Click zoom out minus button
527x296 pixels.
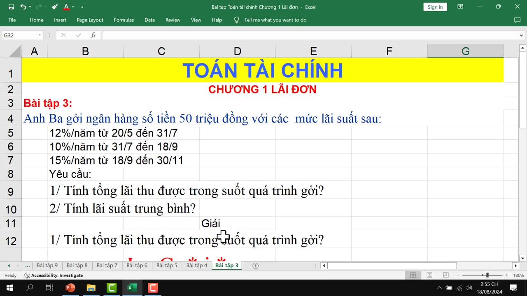pos(458,275)
